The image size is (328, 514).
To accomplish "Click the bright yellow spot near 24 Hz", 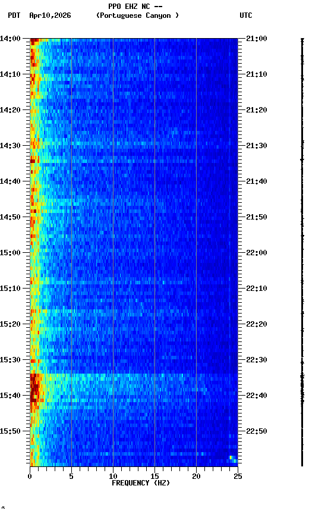I will pyautogui.click(x=231, y=457).
